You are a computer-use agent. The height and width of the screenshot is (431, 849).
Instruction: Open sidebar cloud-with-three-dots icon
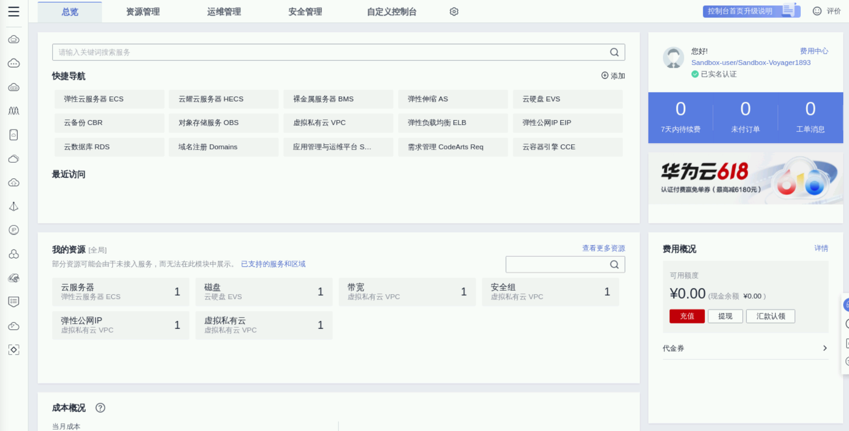click(x=14, y=63)
